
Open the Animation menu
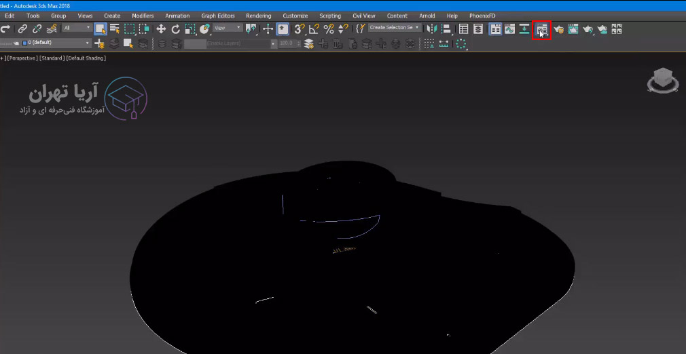[177, 16]
